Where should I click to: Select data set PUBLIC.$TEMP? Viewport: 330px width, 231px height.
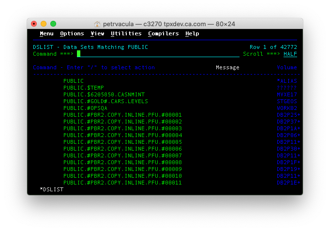[x=84, y=88]
